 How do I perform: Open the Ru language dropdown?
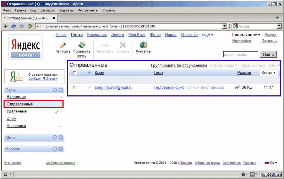point(271,163)
